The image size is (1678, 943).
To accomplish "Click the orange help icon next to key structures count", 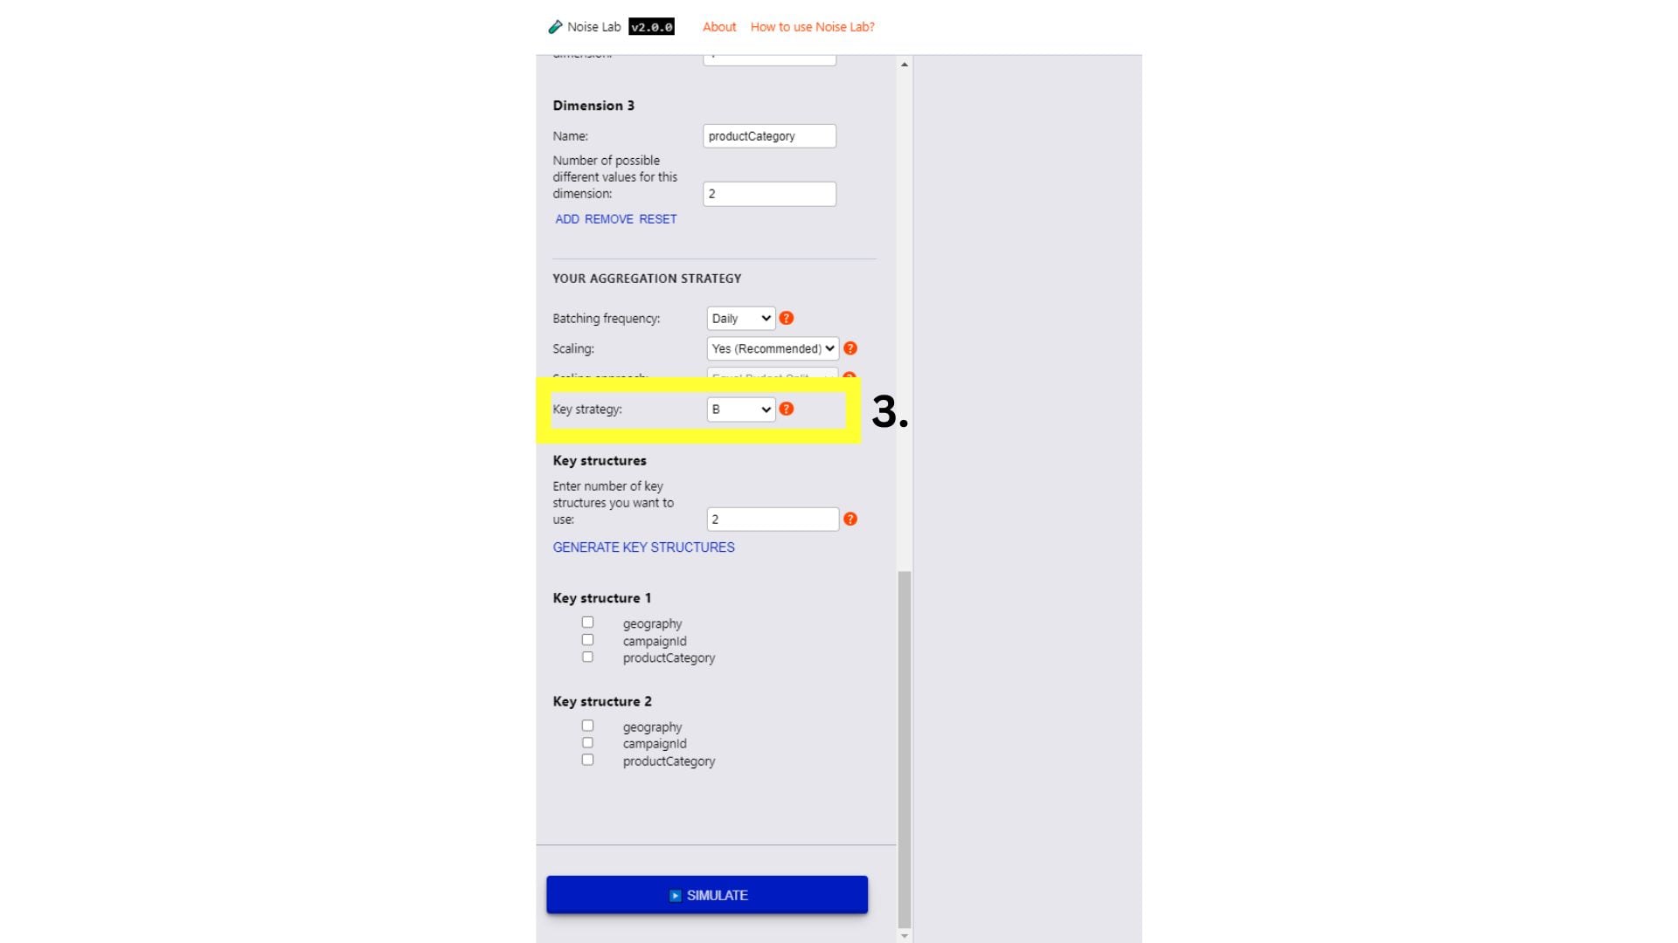I will click(850, 518).
